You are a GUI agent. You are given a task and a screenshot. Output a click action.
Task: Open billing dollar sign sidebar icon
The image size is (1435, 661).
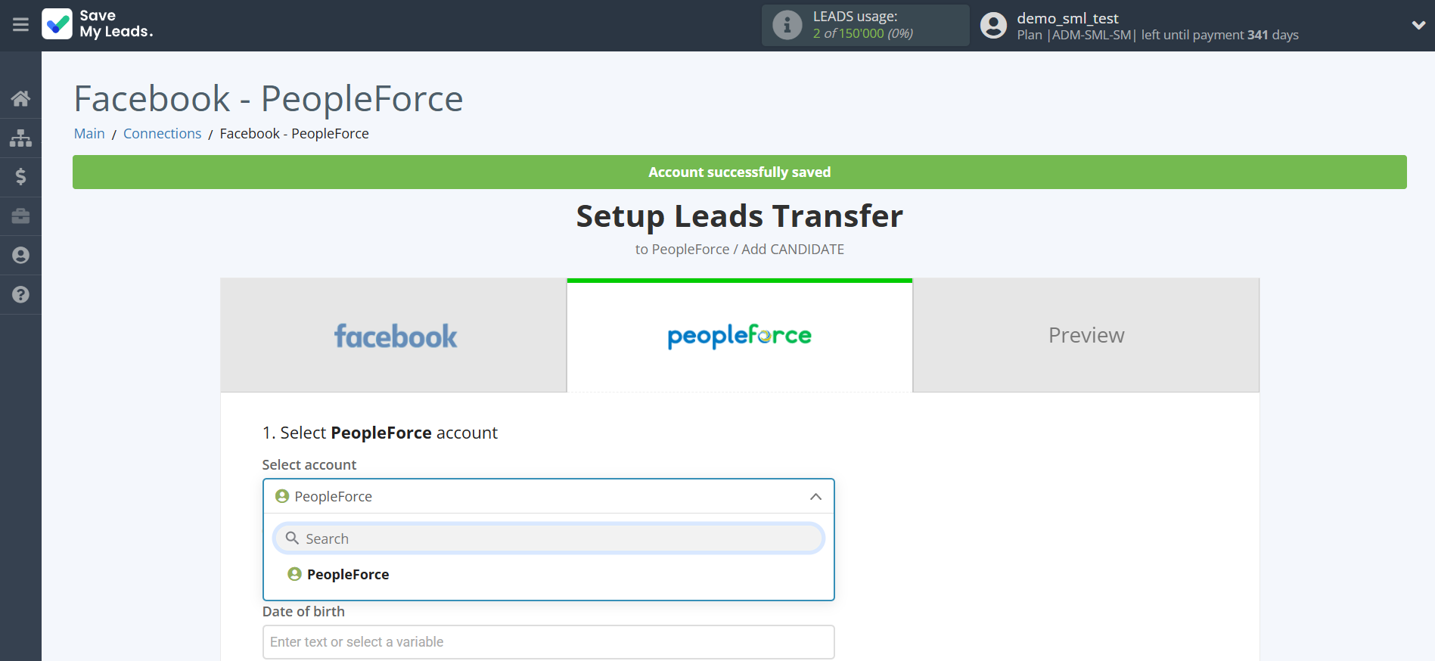[20, 177]
